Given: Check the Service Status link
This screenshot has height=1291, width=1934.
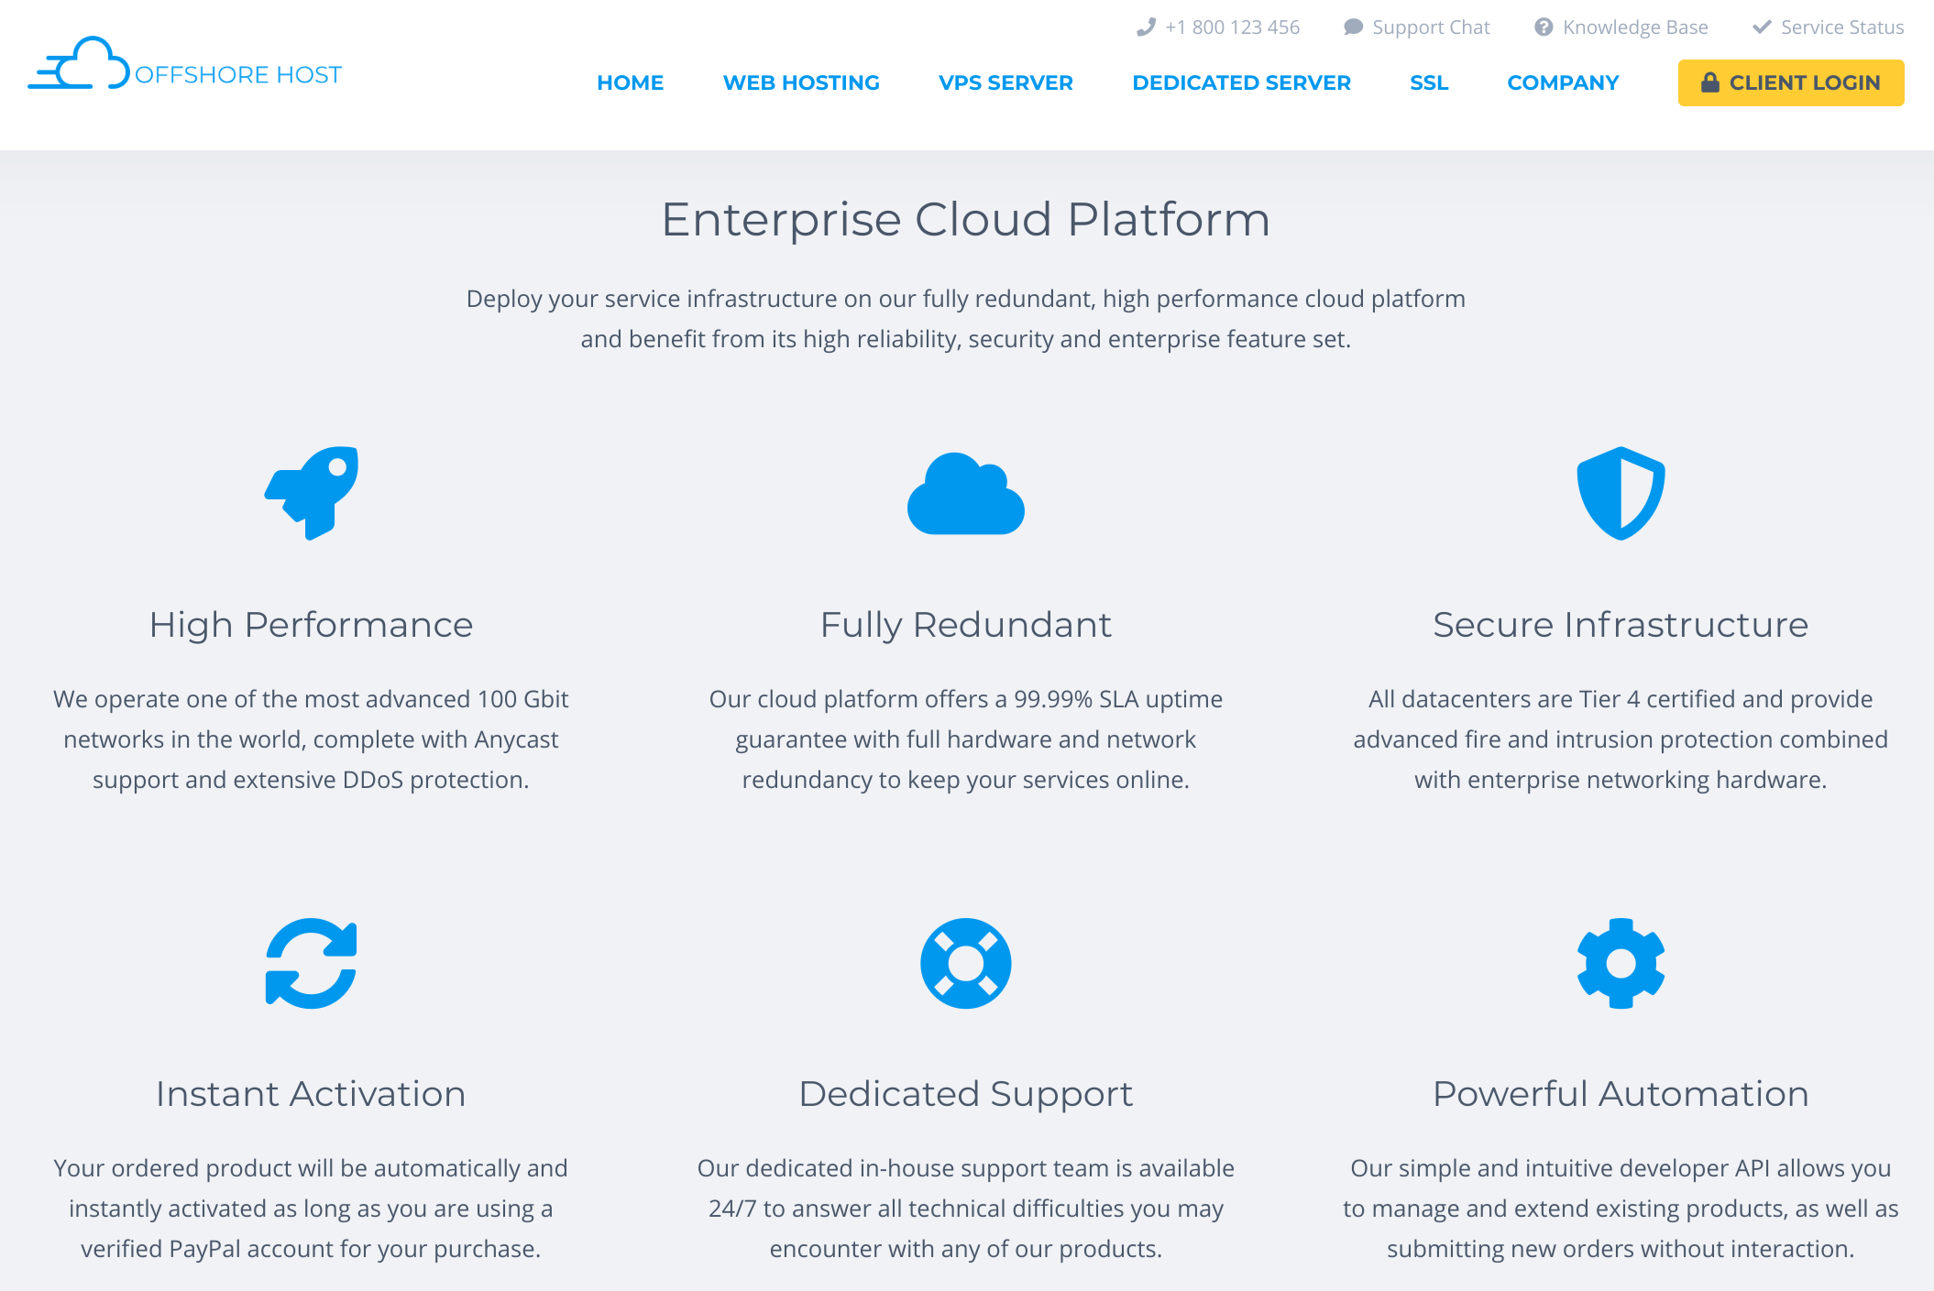Looking at the screenshot, I should (x=1842, y=27).
